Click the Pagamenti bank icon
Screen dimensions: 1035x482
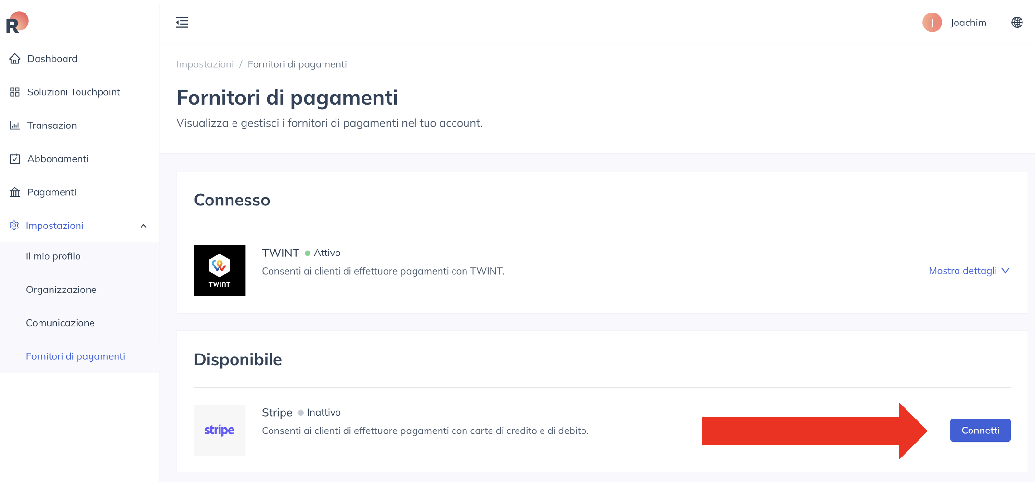tap(15, 192)
